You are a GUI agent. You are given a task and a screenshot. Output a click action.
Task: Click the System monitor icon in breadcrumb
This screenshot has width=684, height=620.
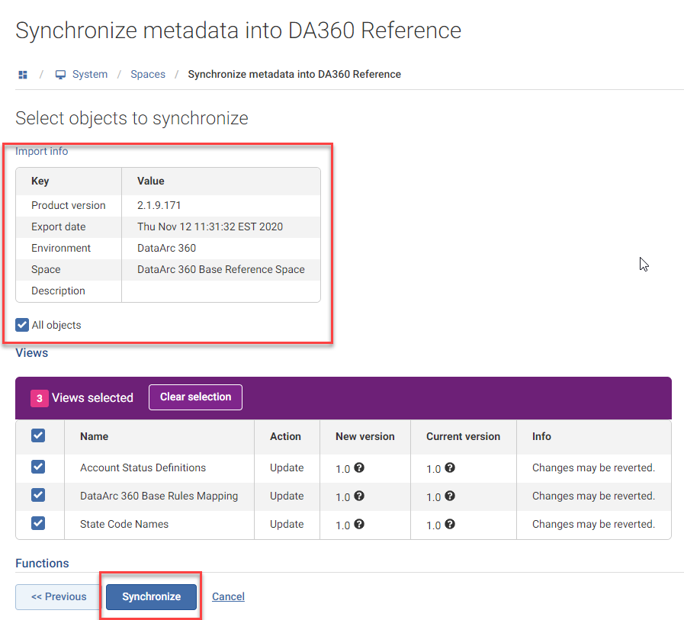(x=60, y=75)
